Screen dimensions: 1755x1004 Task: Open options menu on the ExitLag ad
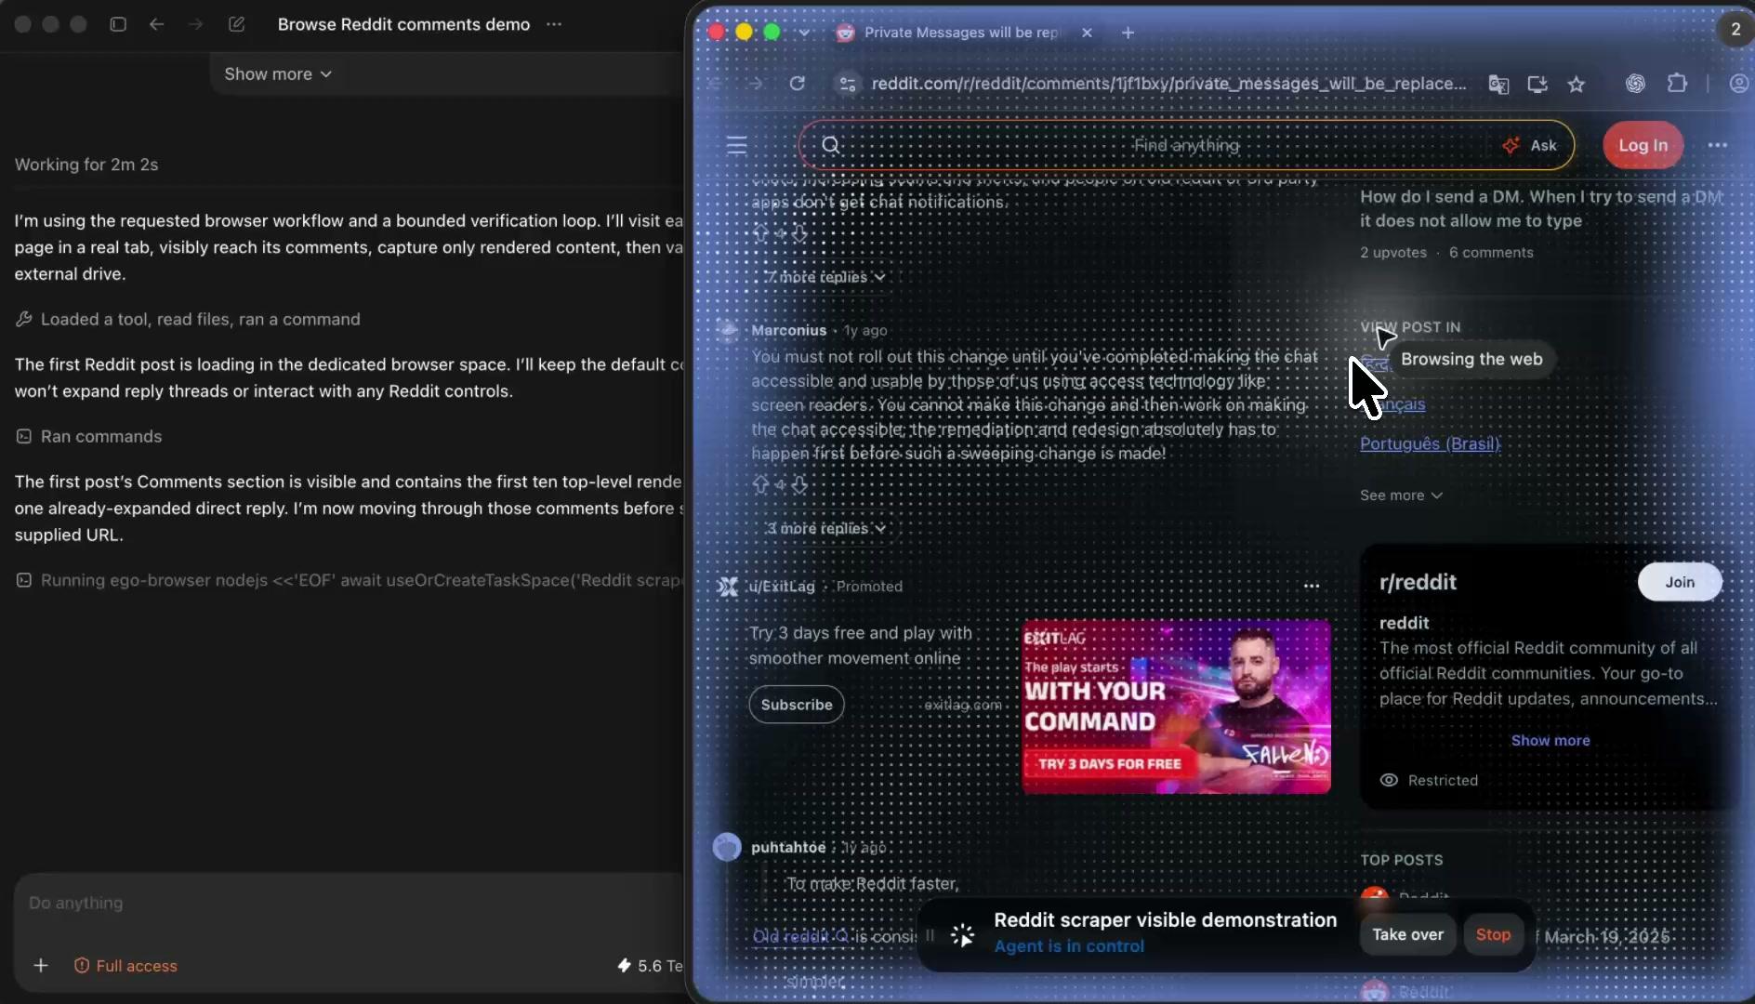(1311, 586)
